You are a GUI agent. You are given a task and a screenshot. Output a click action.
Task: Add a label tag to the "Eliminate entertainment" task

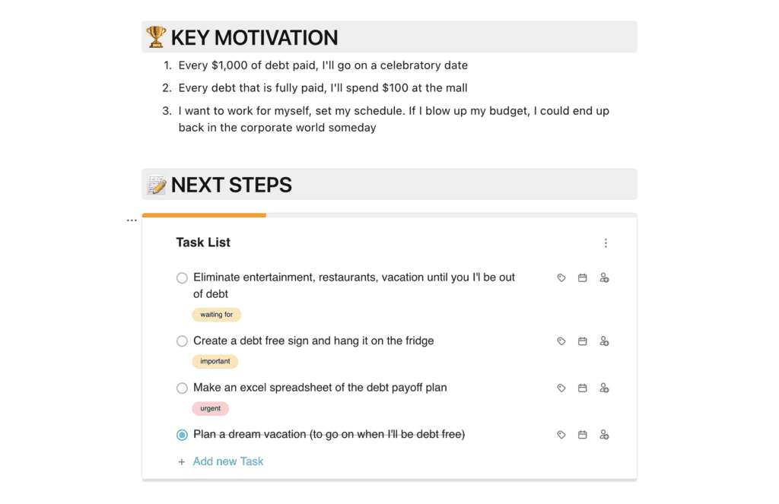pyautogui.click(x=561, y=277)
